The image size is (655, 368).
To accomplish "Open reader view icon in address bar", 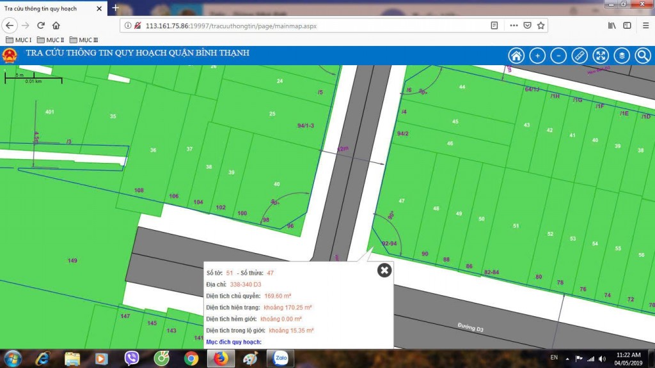I will point(494,26).
